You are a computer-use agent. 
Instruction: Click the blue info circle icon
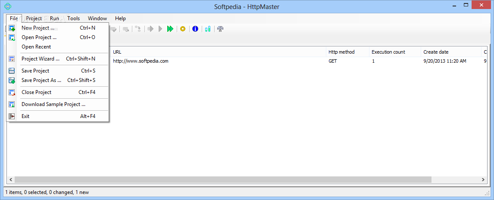195,29
